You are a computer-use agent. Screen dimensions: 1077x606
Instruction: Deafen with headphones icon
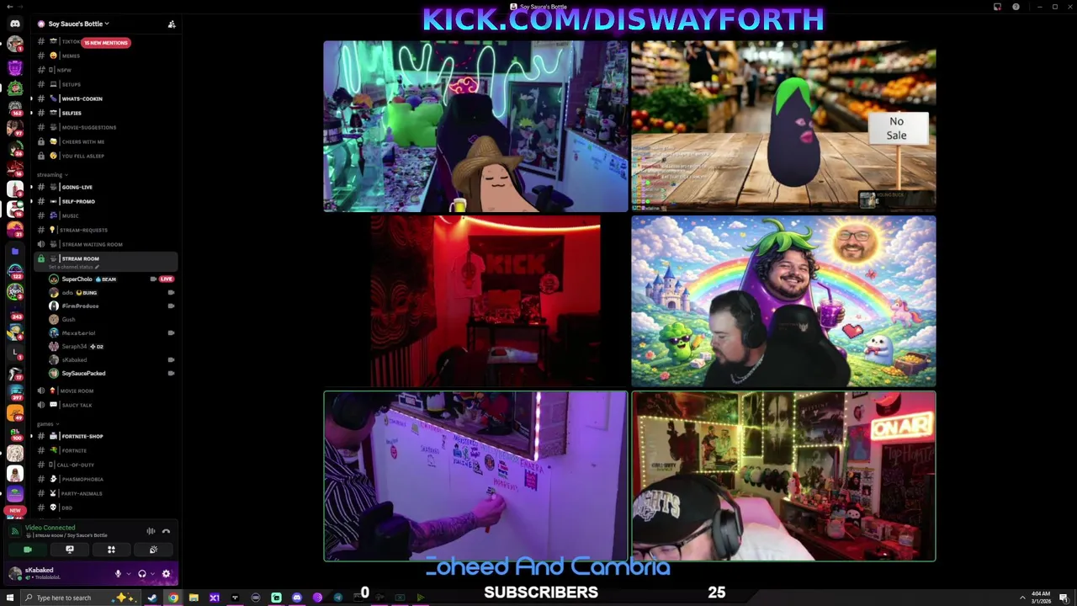142,574
